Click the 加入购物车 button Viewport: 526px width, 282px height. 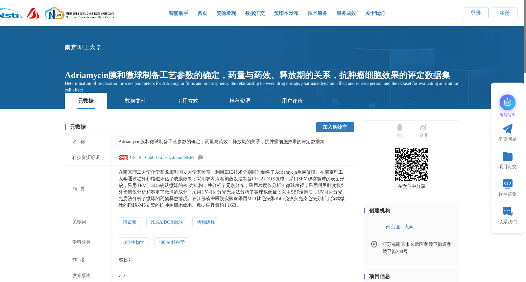[x=335, y=127]
